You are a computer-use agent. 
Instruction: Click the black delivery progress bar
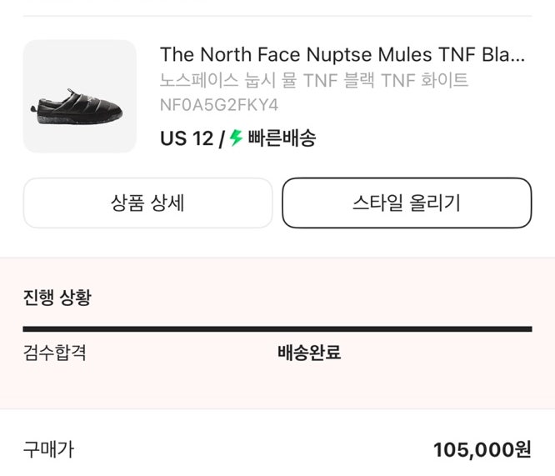click(x=277, y=329)
